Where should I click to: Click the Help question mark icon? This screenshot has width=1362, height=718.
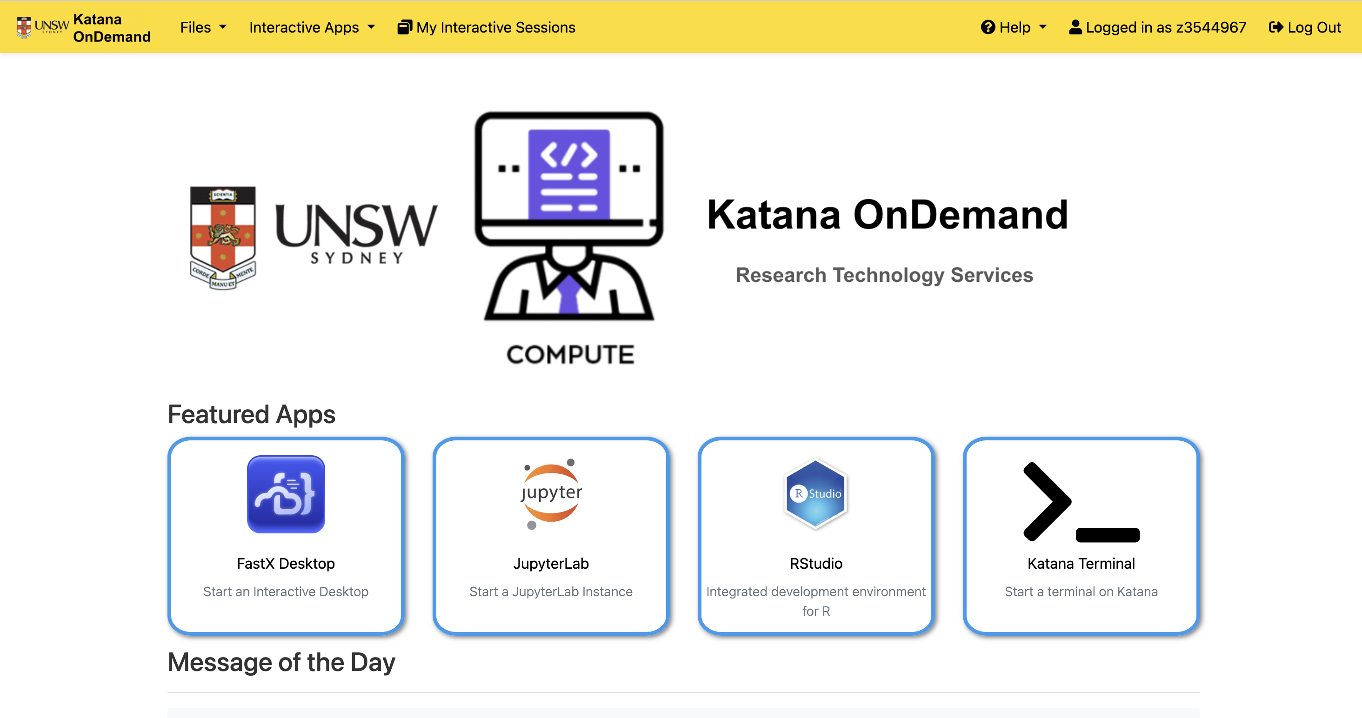[988, 27]
